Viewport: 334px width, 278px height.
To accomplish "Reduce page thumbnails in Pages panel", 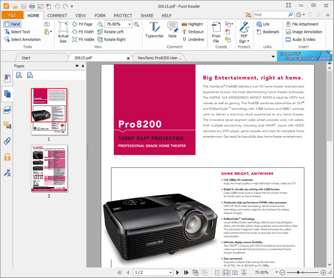I will click(x=30, y=75).
